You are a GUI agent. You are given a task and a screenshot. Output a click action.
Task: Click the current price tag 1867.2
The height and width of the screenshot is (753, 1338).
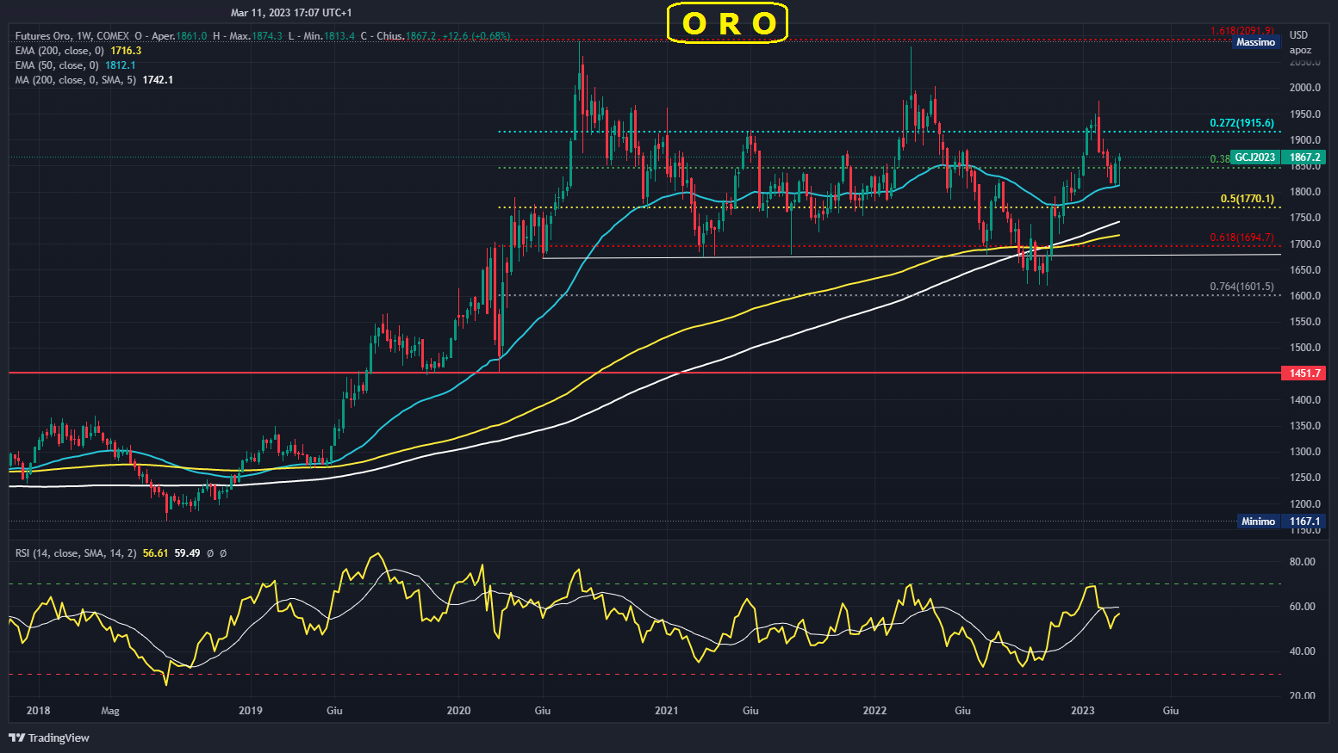1304,157
